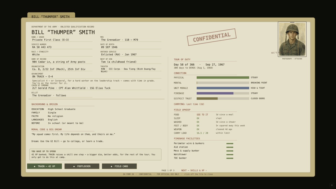Click the 'TOUR OF DUTY' section heading
This screenshot has width=336, height=189.
(x=182, y=60)
